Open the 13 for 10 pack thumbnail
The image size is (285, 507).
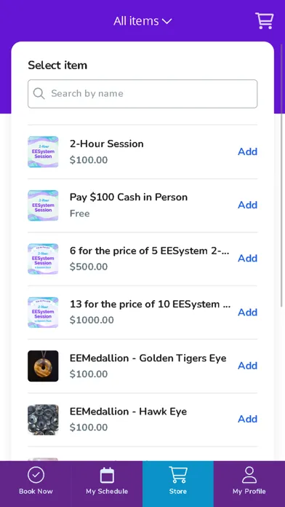coord(43,313)
